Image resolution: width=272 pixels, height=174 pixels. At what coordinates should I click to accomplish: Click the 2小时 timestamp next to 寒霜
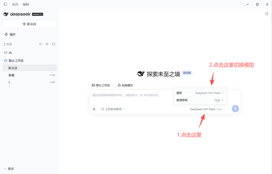[52, 75]
